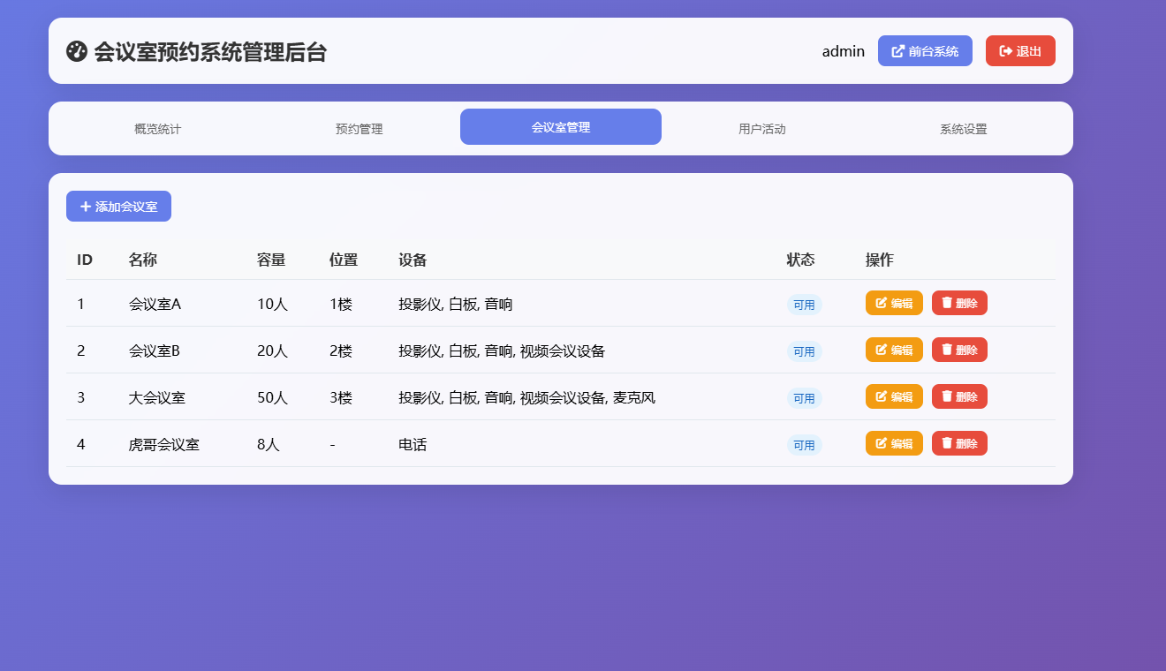
Task: Open the 前台系统 frontend
Action: click(925, 50)
